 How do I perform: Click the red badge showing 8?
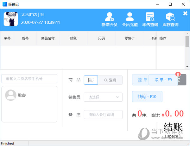pos(178,74)
